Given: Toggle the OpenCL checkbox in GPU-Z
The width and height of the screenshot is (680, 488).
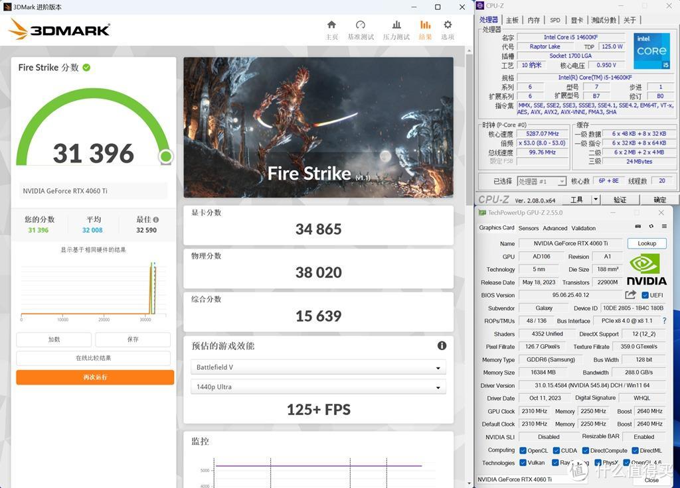Looking at the screenshot, I should 523,450.
